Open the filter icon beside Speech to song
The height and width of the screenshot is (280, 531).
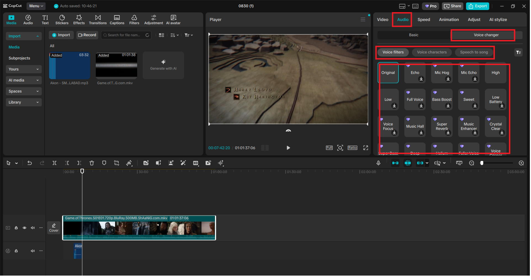(519, 52)
